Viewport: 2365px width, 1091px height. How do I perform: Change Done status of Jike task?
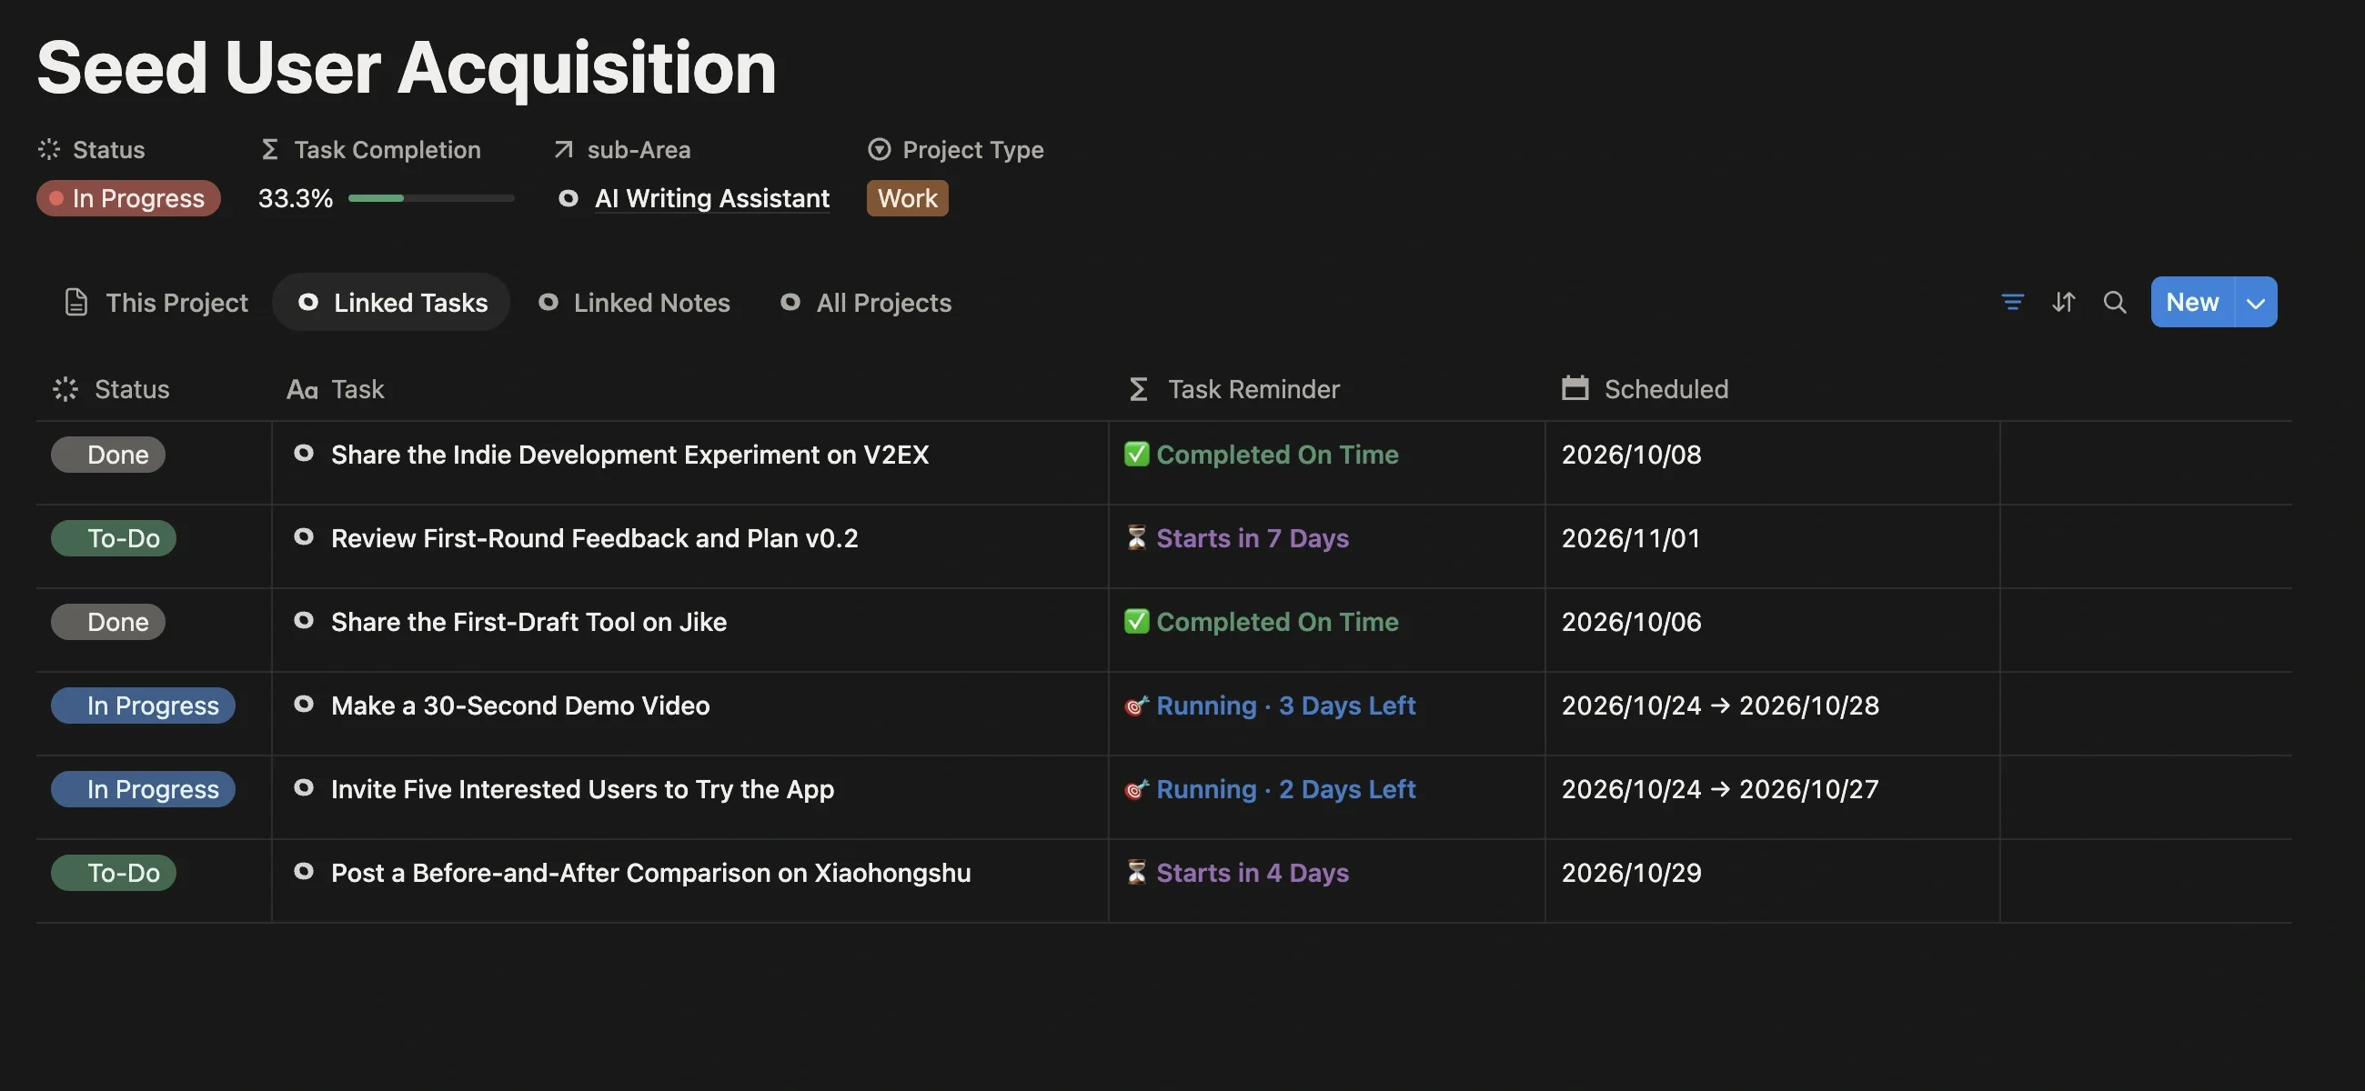pyautogui.click(x=108, y=621)
